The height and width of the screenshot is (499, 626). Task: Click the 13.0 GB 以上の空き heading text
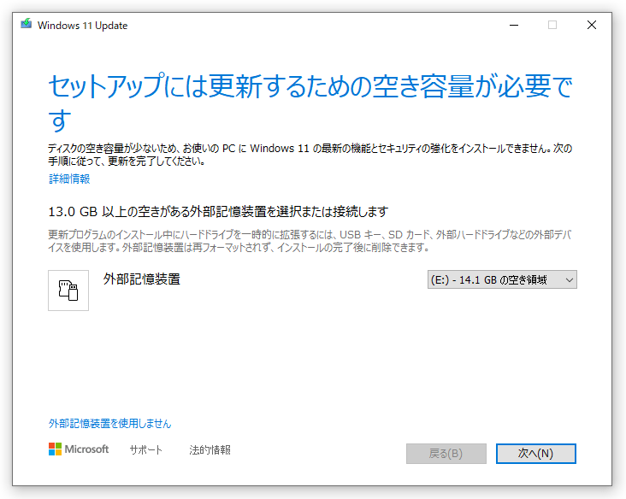pos(218,211)
